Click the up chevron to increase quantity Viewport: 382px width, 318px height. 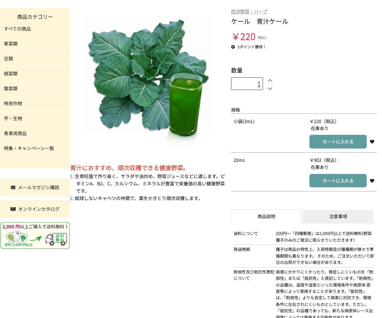[270, 80]
